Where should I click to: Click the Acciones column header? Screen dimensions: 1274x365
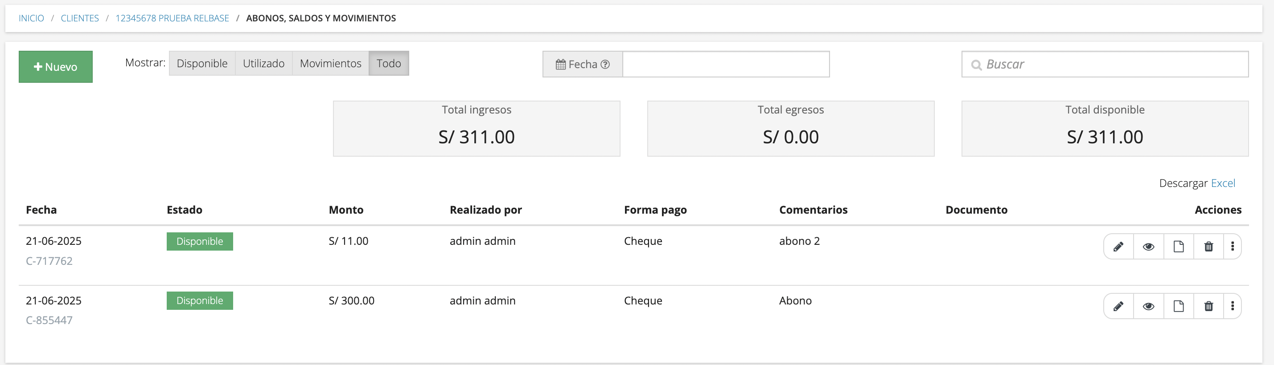coord(1218,210)
